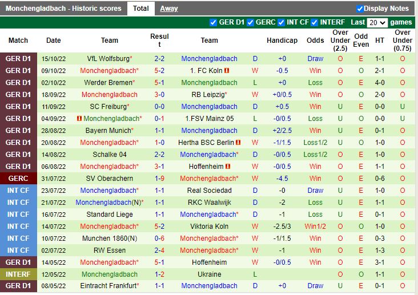This screenshot has height=295, width=418.
Task: Click the Standard Liege team name
Action: coord(109,215)
